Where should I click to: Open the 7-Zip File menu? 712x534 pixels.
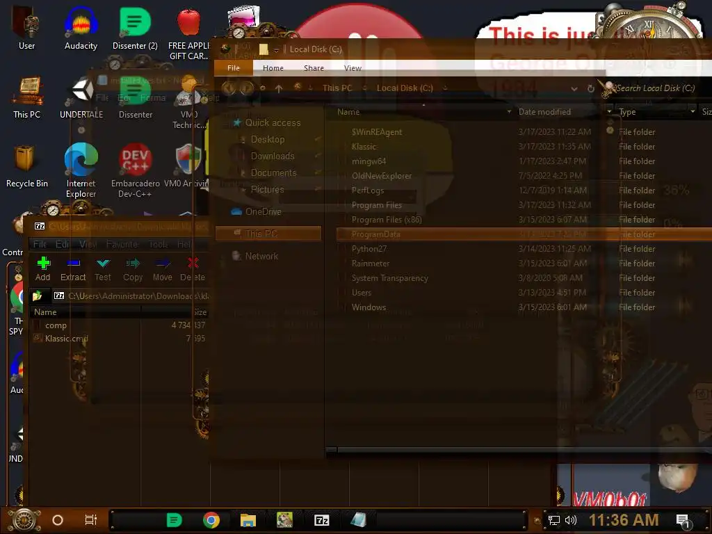[x=40, y=244]
